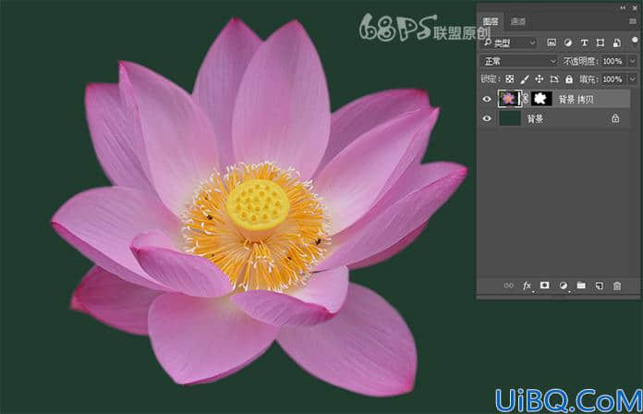
Task: Create a new layer icon
Action: [600, 286]
